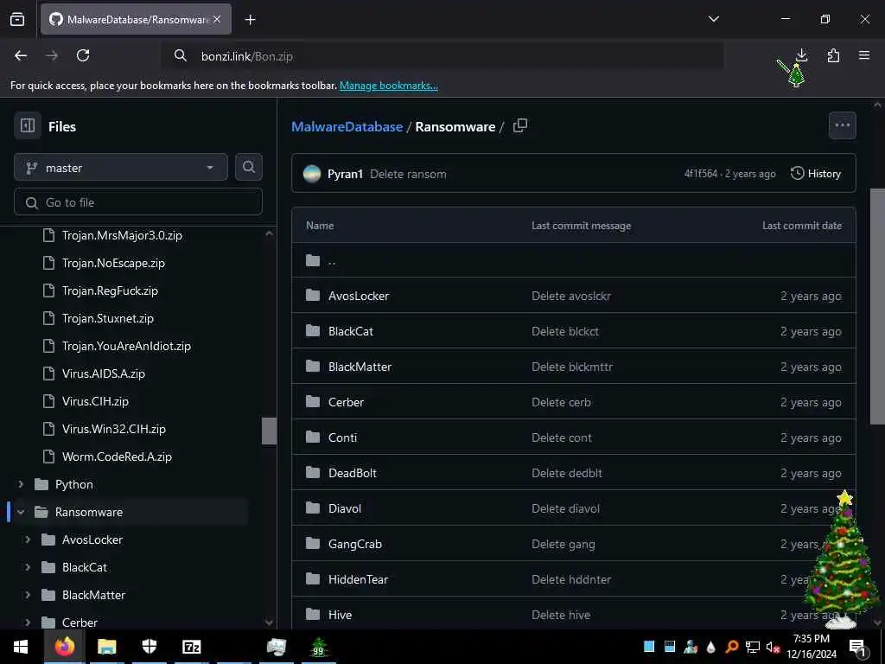Viewport: 885px width, 664px height.
Task: Open the Cerber folder in table
Action: point(346,403)
